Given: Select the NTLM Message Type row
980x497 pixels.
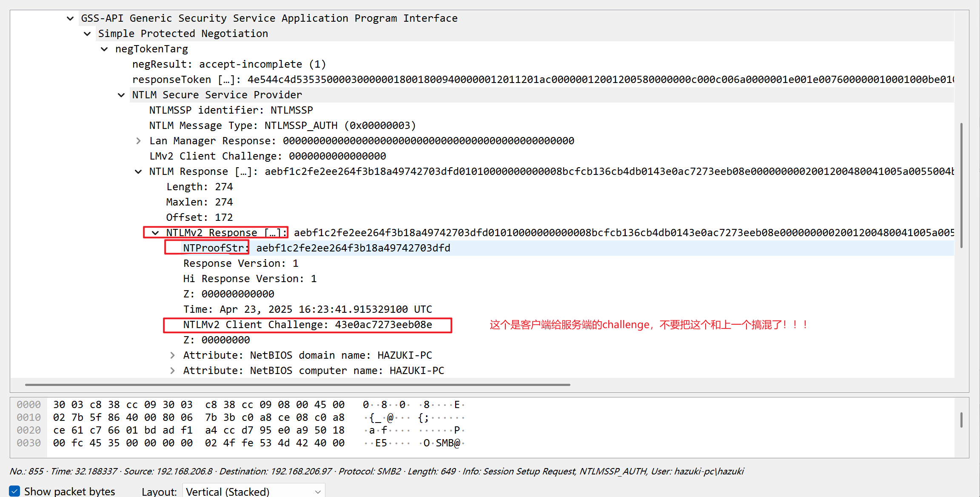Looking at the screenshot, I should coord(282,126).
